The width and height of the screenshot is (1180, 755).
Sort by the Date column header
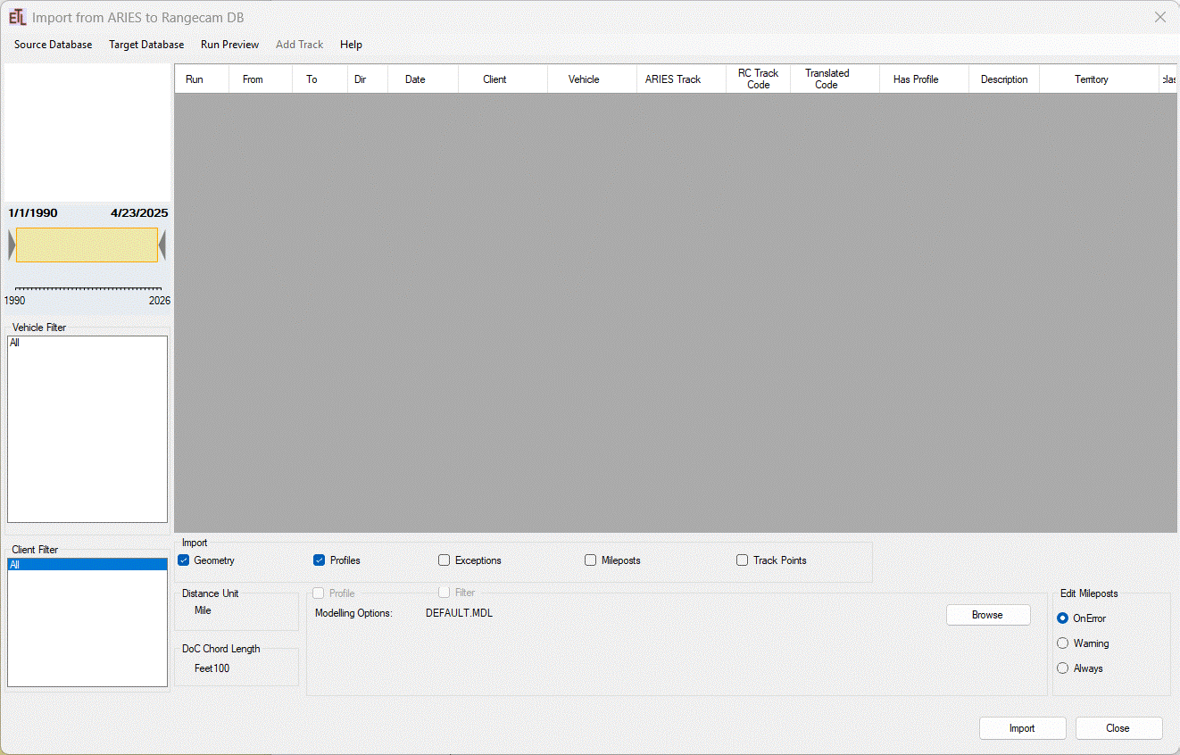point(423,79)
